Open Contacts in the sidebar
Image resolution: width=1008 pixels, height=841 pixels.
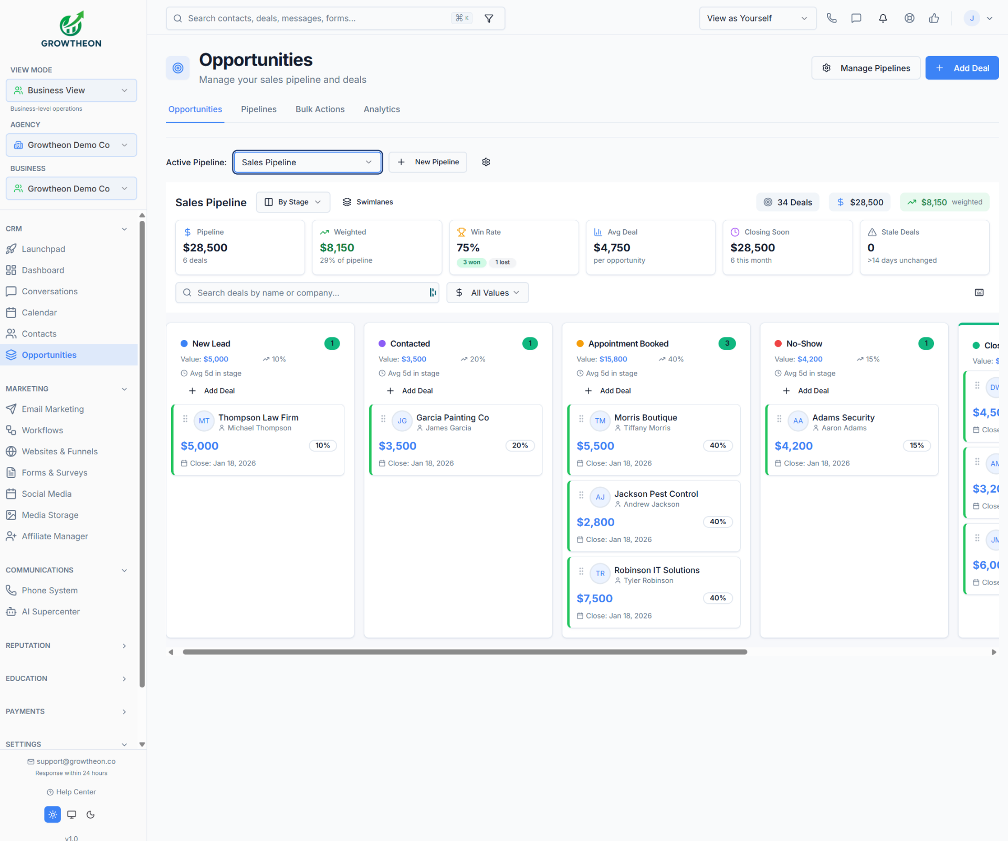coord(69,334)
